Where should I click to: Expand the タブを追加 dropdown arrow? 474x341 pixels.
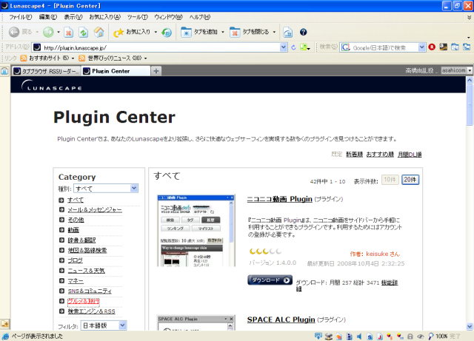[223, 32]
